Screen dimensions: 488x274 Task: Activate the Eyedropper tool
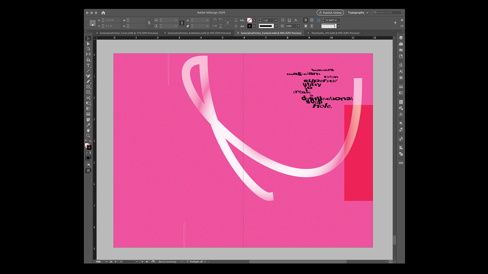[x=88, y=125]
